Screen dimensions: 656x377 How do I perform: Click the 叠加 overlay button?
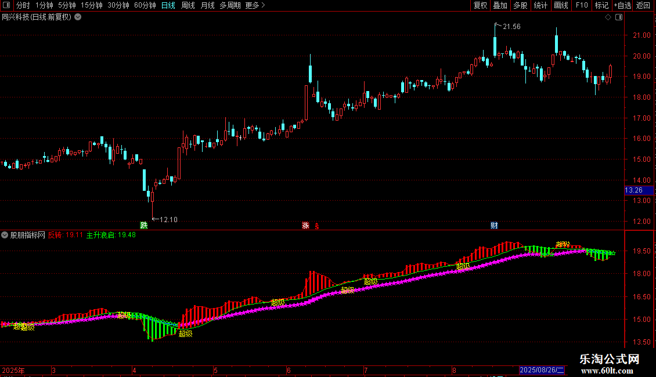500,5
